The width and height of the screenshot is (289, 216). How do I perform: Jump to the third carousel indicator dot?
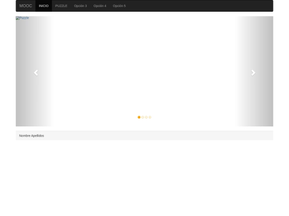point(146,117)
